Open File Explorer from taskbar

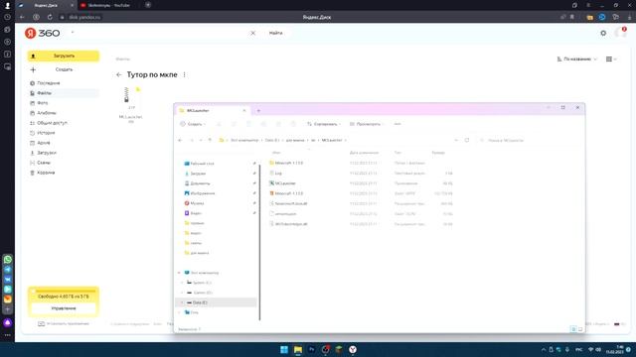tap(298, 349)
